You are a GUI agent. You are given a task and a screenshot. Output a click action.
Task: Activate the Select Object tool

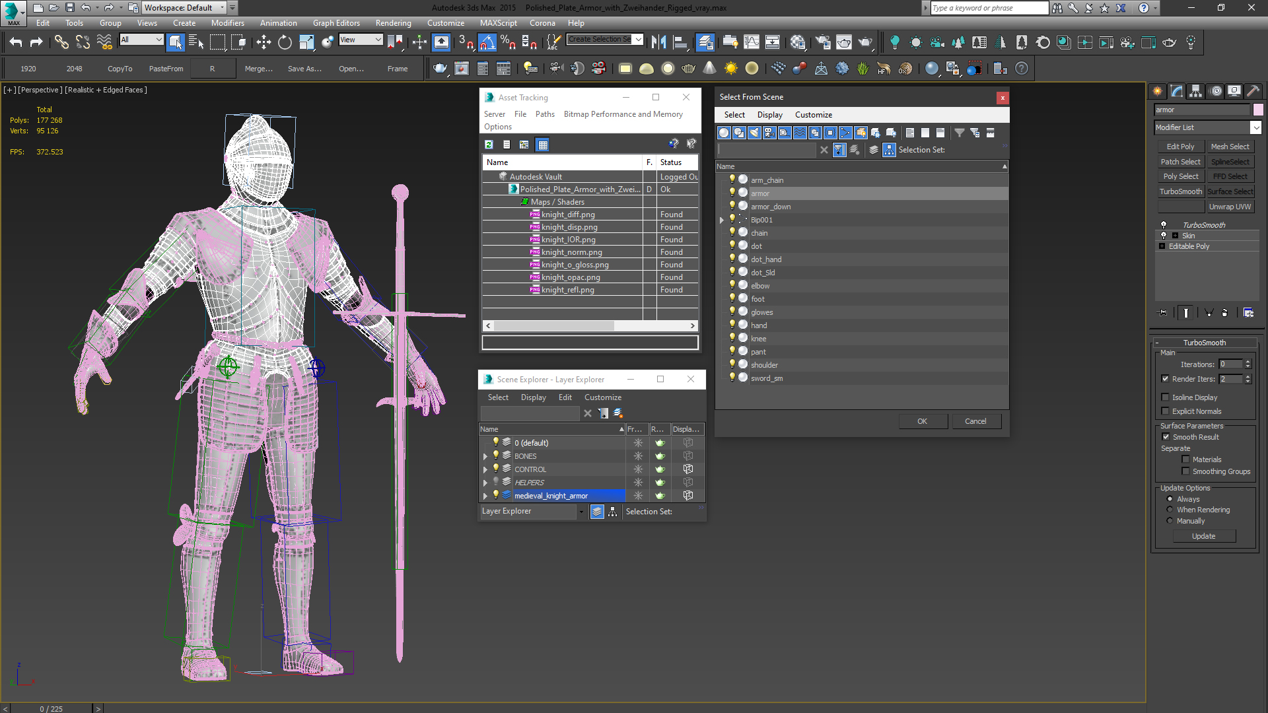coord(176,42)
